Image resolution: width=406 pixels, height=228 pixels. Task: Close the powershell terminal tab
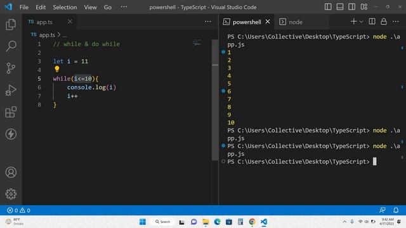click(268, 22)
